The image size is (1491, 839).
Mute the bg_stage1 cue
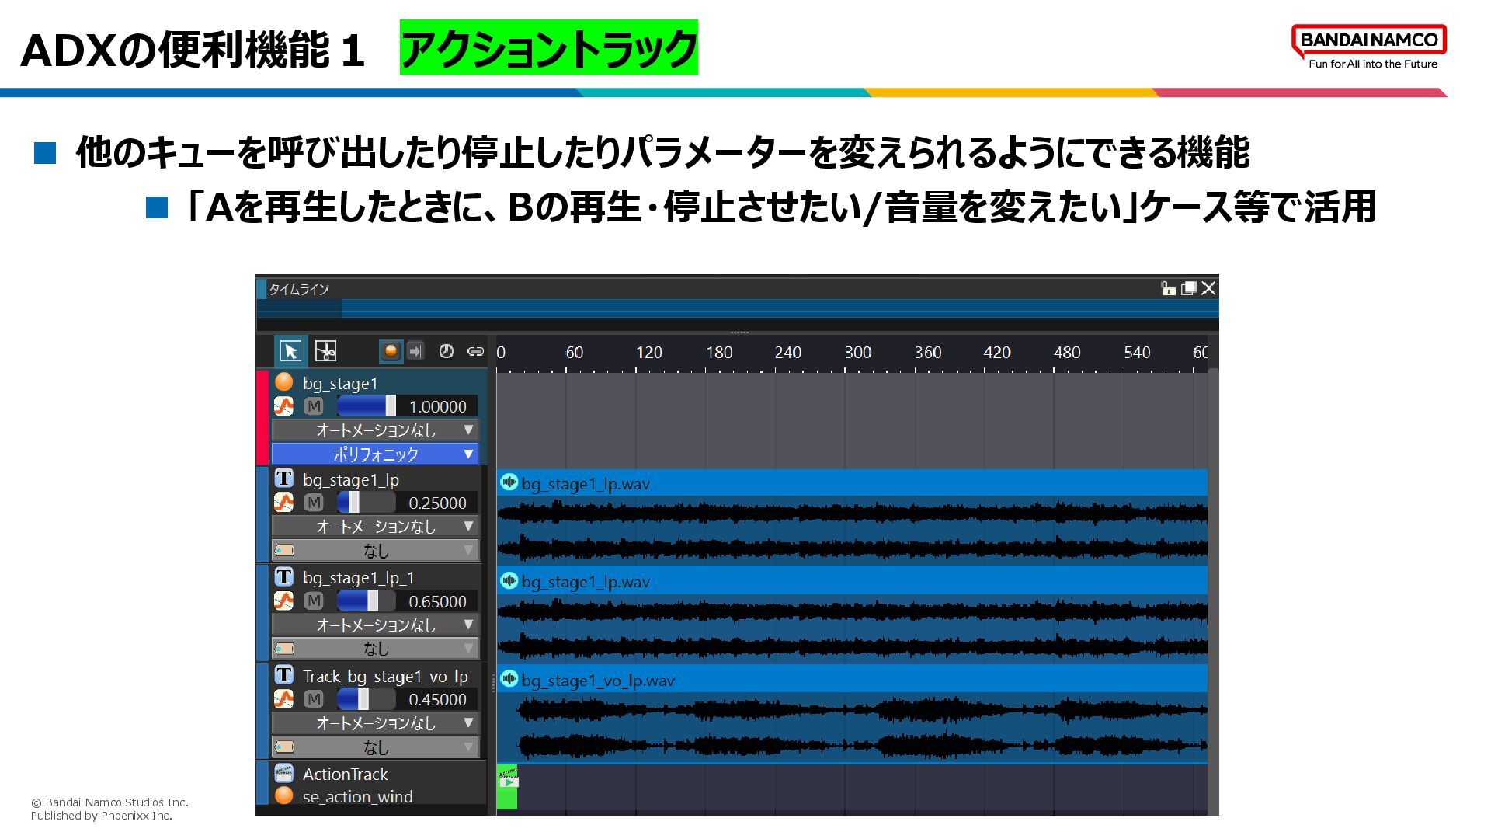tap(314, 406)
